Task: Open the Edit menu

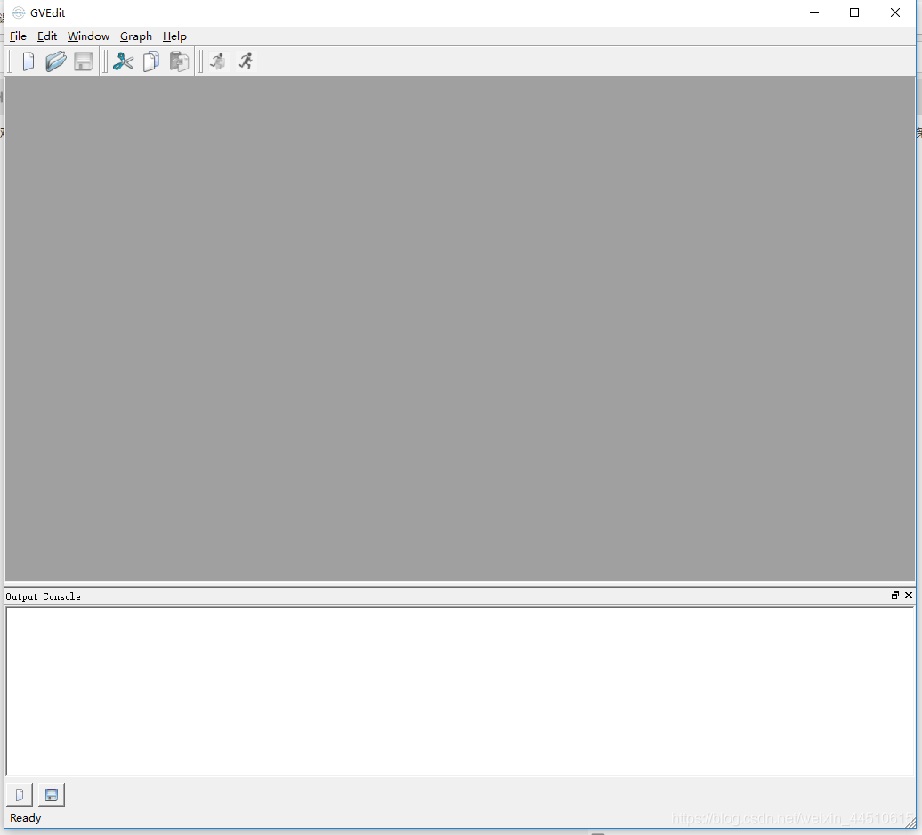Action: pos(47,36)
